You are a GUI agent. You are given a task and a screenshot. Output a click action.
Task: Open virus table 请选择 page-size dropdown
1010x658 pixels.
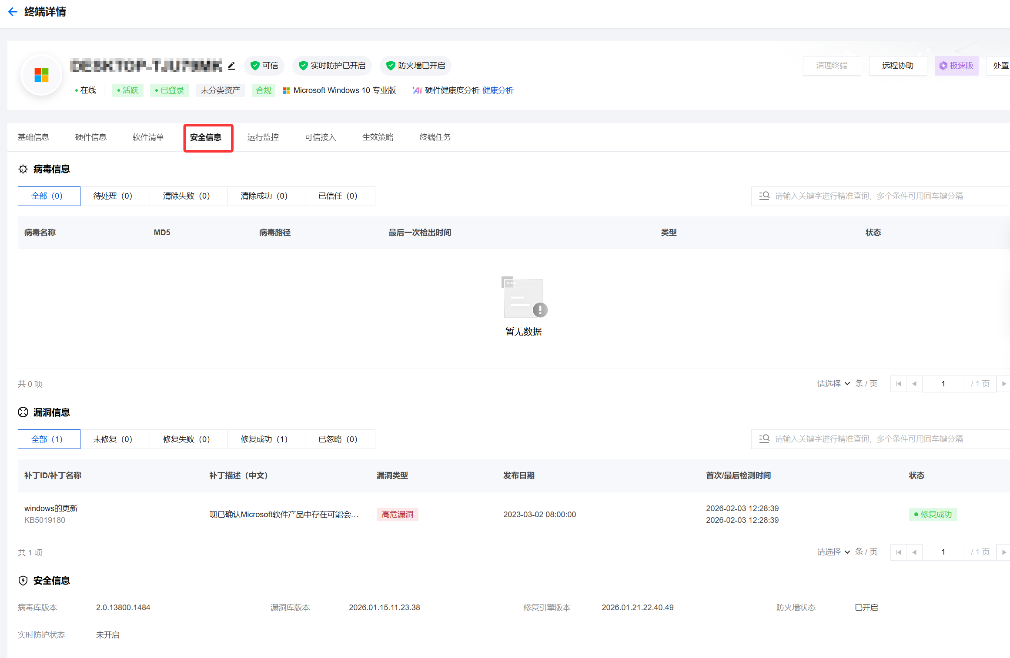click(x=833, y=384)
